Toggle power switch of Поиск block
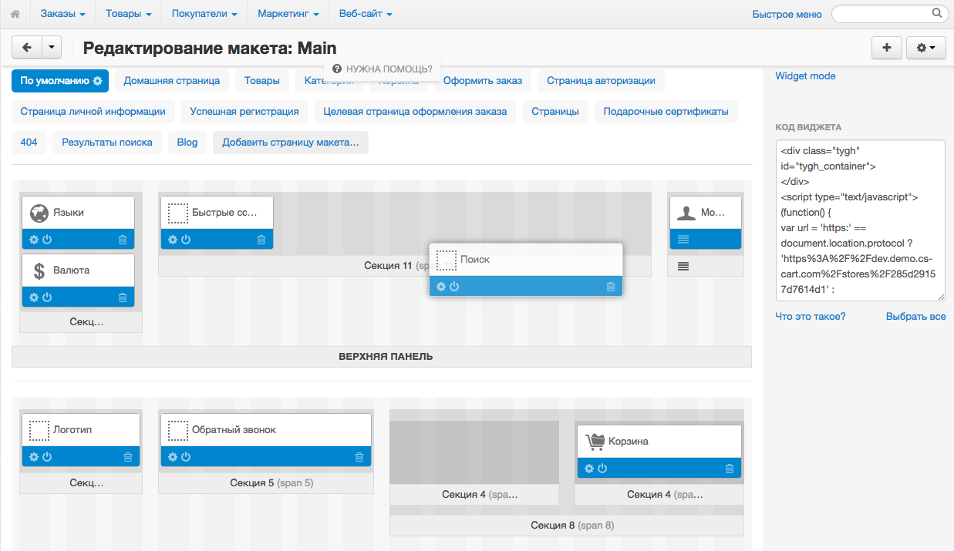The width and height of the screenshot is (954, 551). pos(454,287)
